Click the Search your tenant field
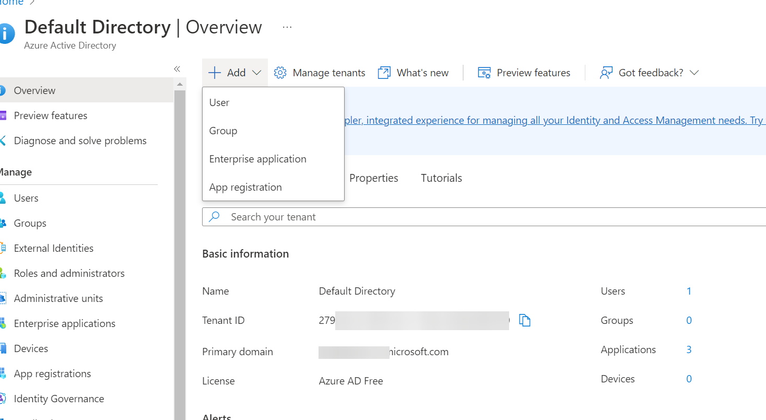 [x=484, y=217]
